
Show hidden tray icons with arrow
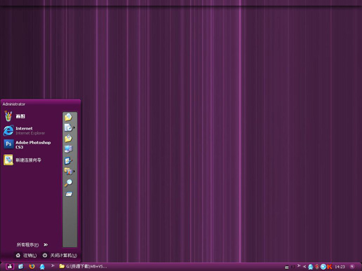304,267
